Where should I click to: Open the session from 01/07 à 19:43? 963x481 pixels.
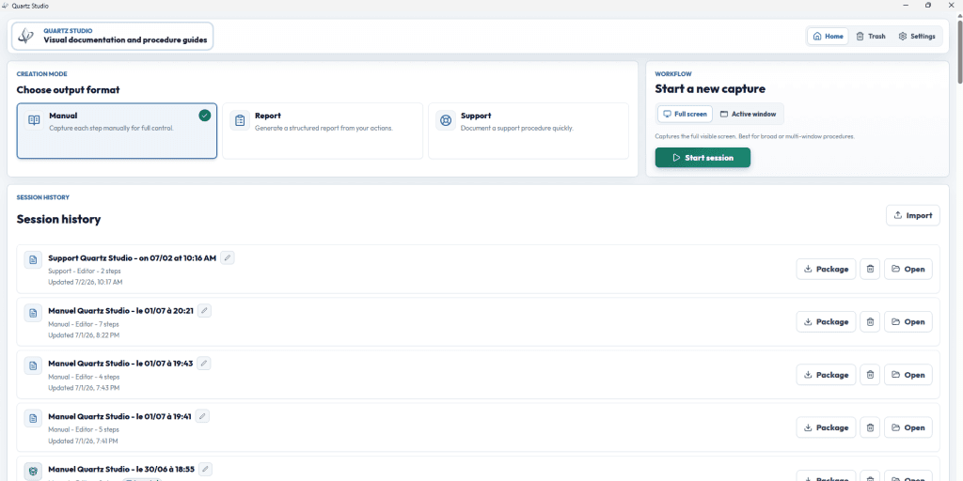908,375
